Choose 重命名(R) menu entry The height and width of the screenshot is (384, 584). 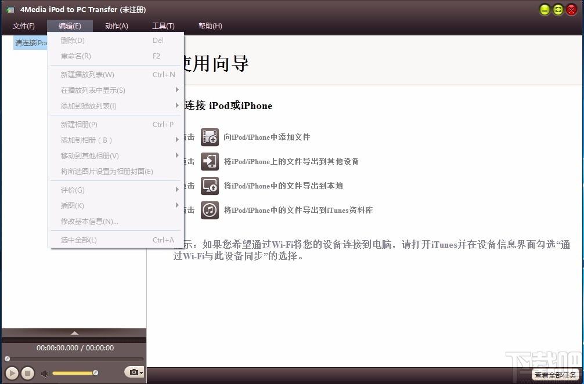click(x=116, y=56)
